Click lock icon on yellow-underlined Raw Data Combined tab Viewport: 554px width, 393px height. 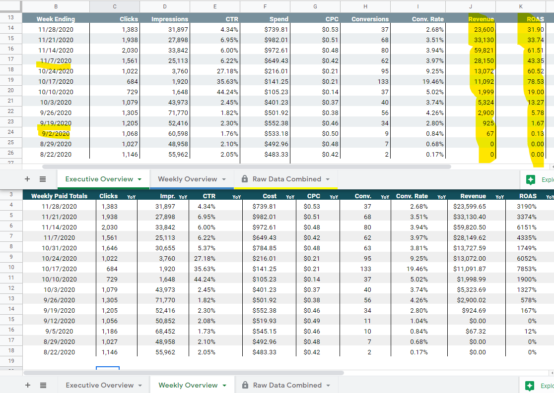244,179
